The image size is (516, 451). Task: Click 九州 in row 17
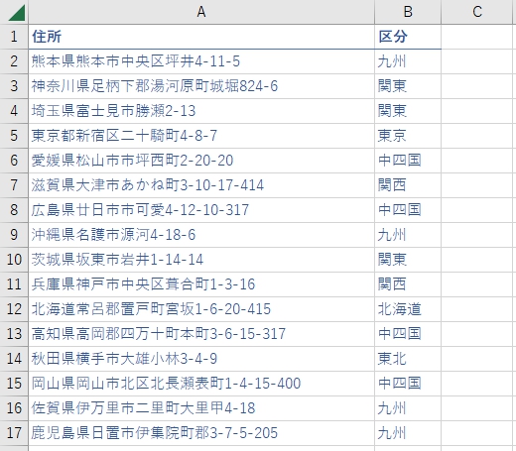pos(408,433)
